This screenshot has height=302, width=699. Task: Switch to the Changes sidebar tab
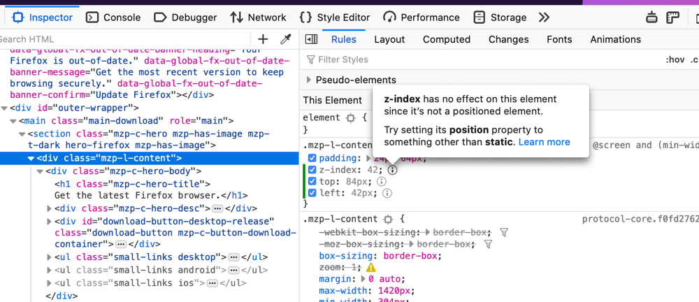(x=509, y=39)
